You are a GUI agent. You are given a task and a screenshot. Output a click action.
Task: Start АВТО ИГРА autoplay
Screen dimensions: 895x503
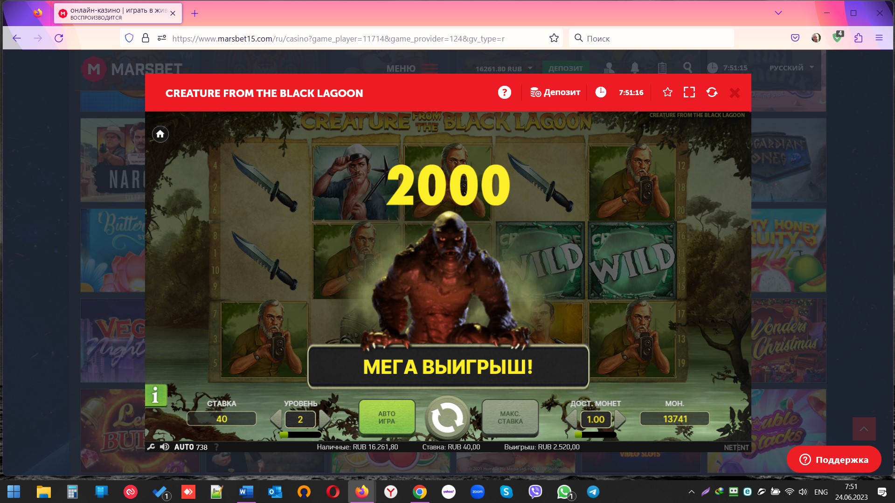[x=387, y=417]
